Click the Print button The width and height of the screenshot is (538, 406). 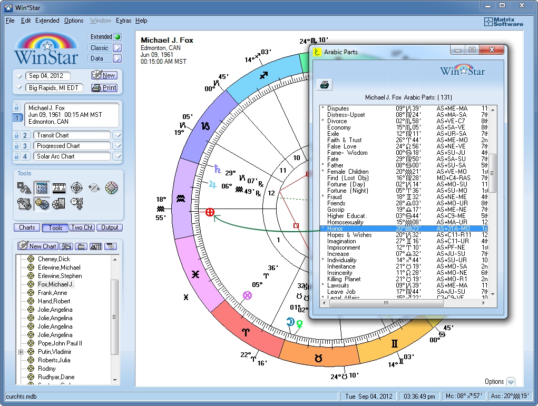pyautogui.click(x=104, y=88)
